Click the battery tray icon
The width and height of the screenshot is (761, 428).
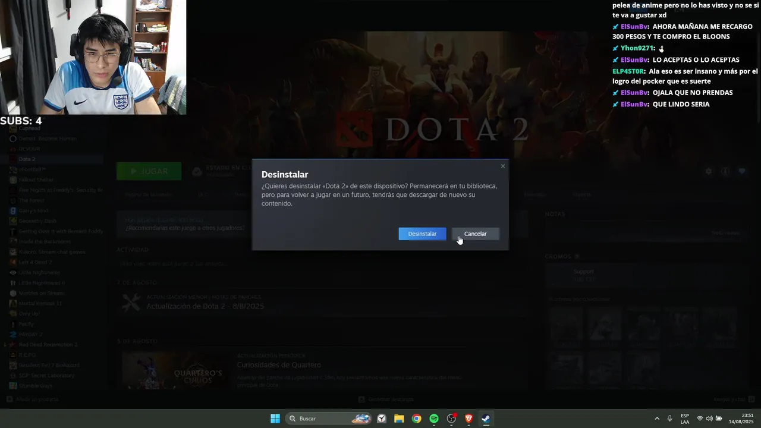point(719,418)
